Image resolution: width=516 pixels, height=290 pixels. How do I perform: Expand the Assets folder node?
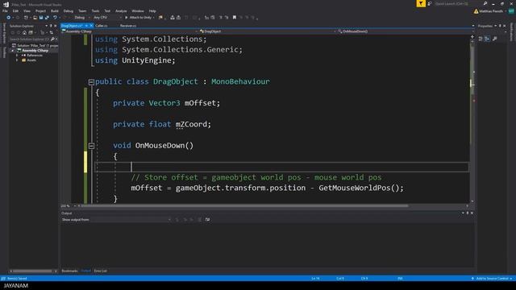[17, 60]
